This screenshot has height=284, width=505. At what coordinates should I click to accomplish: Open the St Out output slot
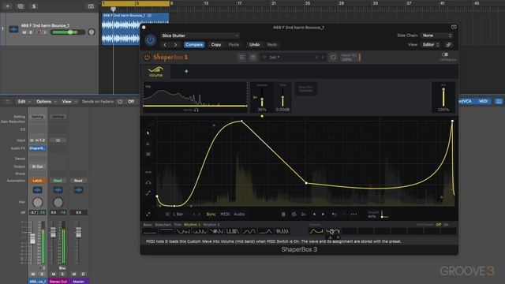(37, 166)
